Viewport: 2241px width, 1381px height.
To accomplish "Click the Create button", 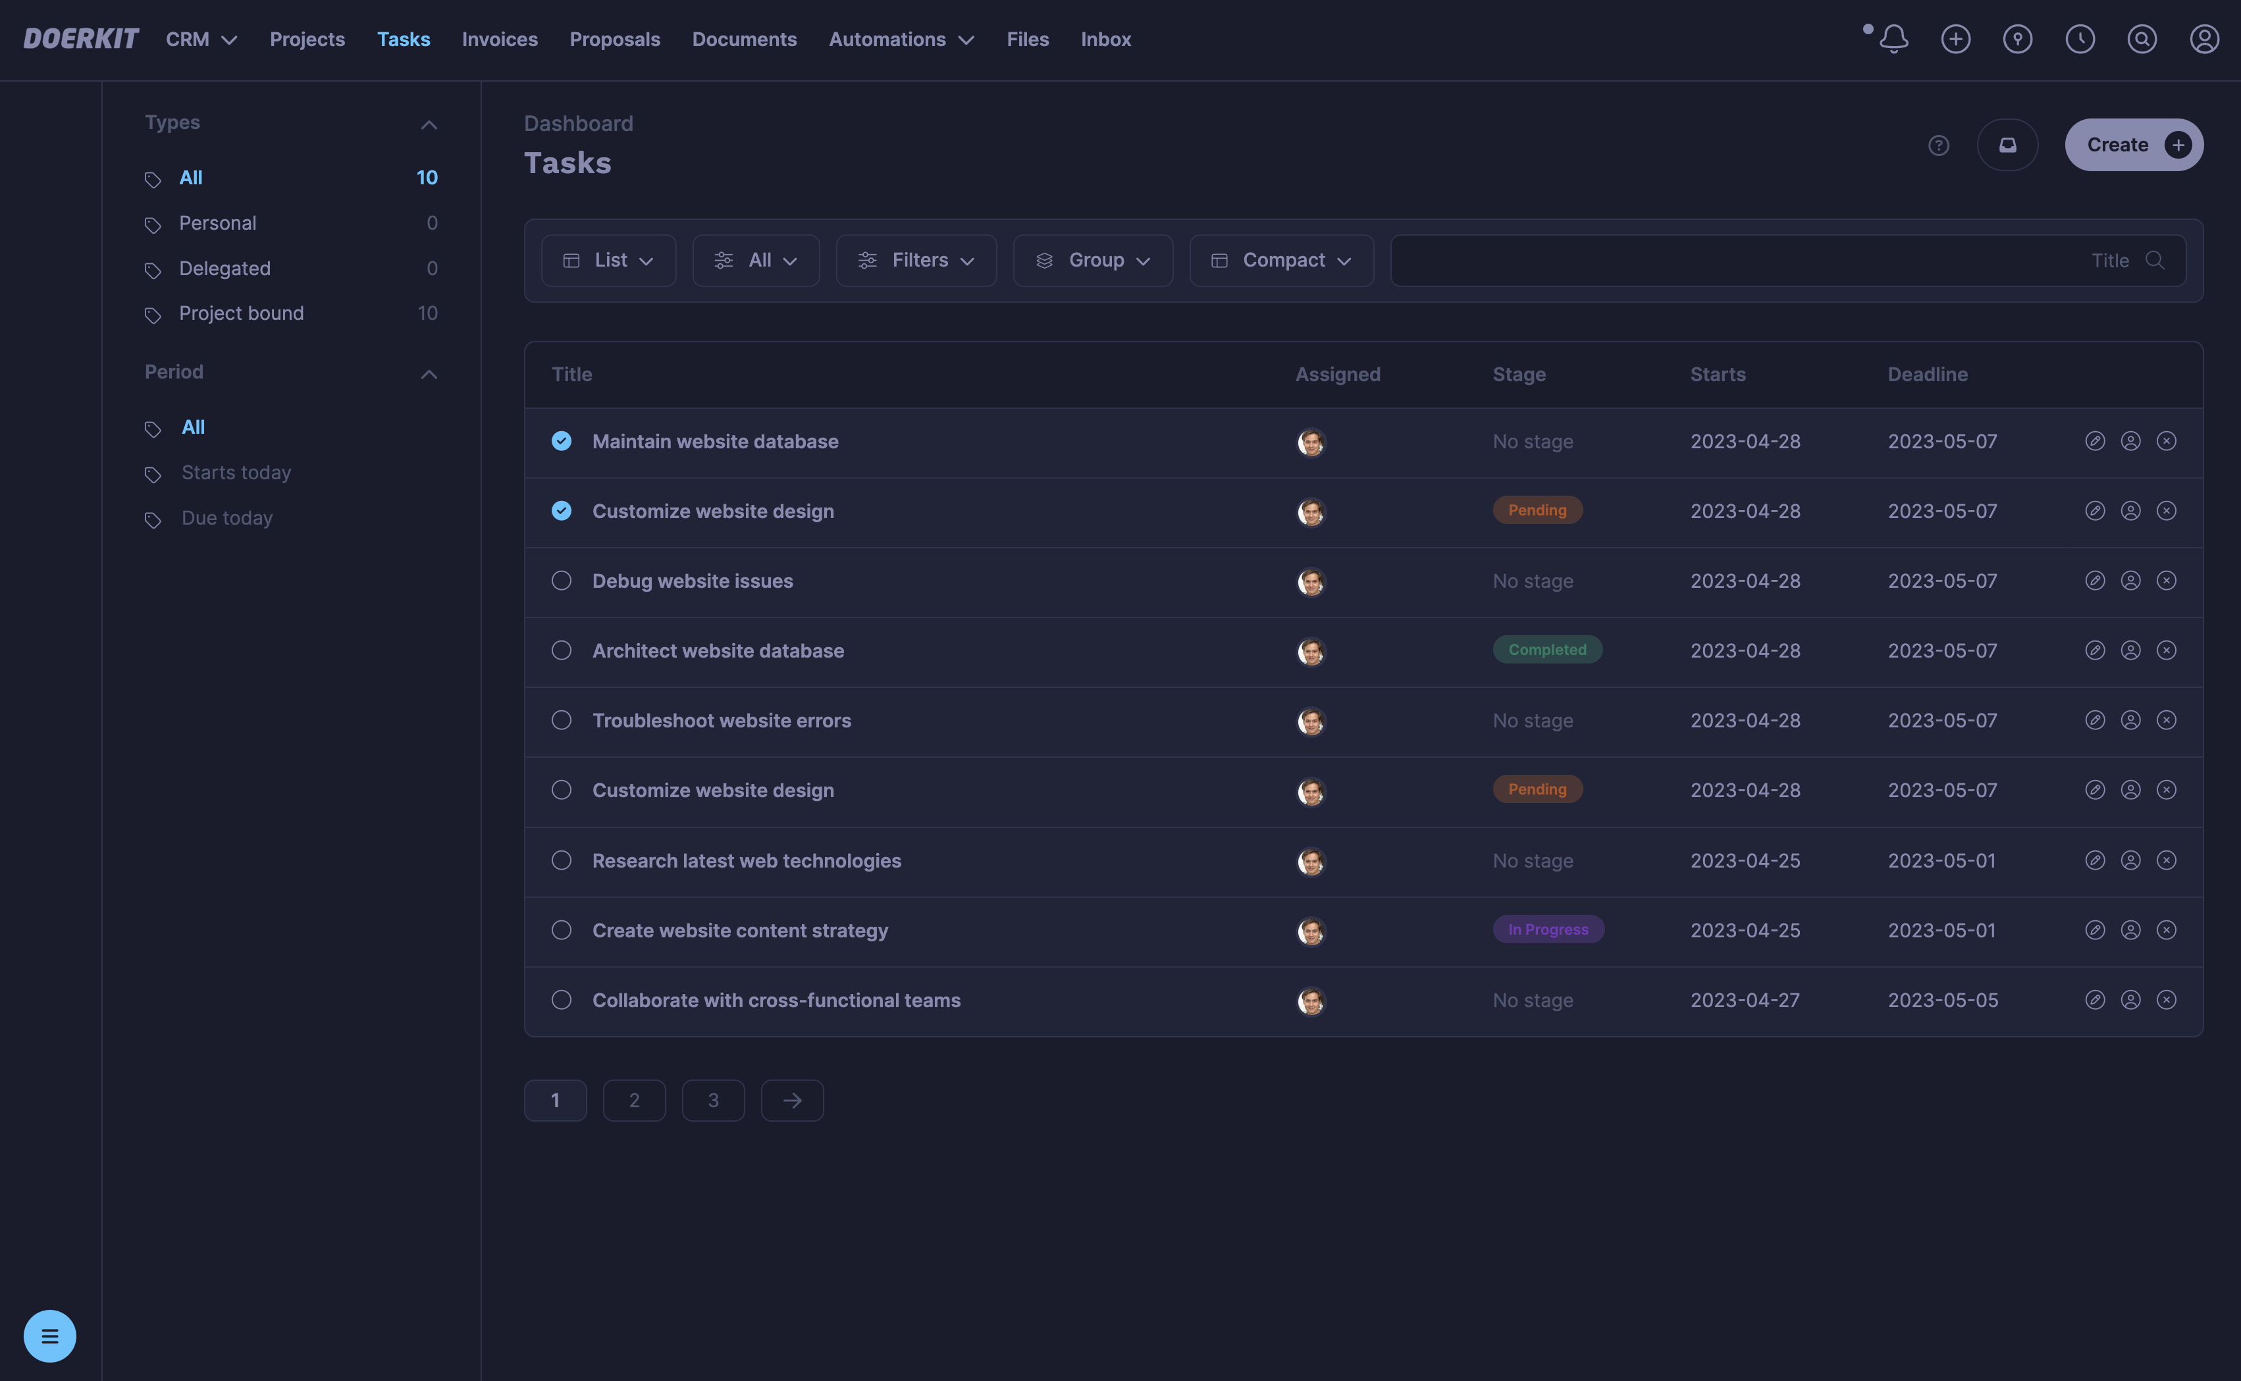I will pyautogui.click(x=2133, y=144).
